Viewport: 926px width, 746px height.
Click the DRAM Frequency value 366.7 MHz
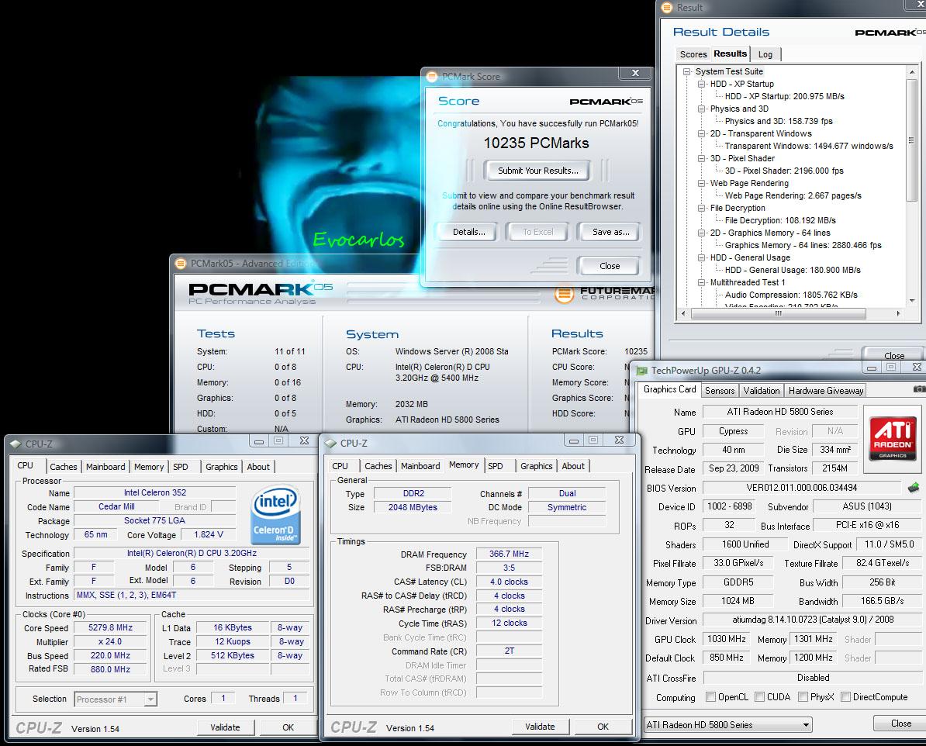click(x=509, y=554)
